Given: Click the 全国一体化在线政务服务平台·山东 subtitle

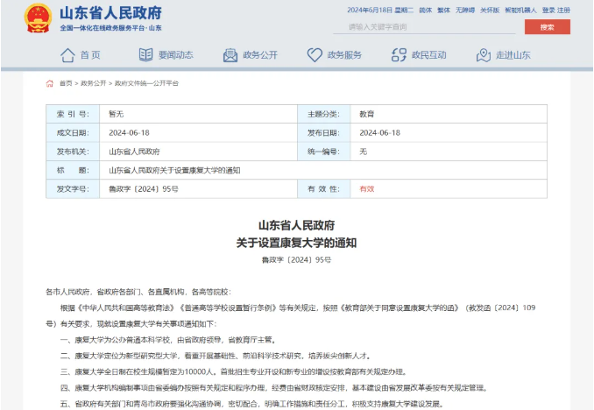Looking at the screenshot, I should click(110, 28).
